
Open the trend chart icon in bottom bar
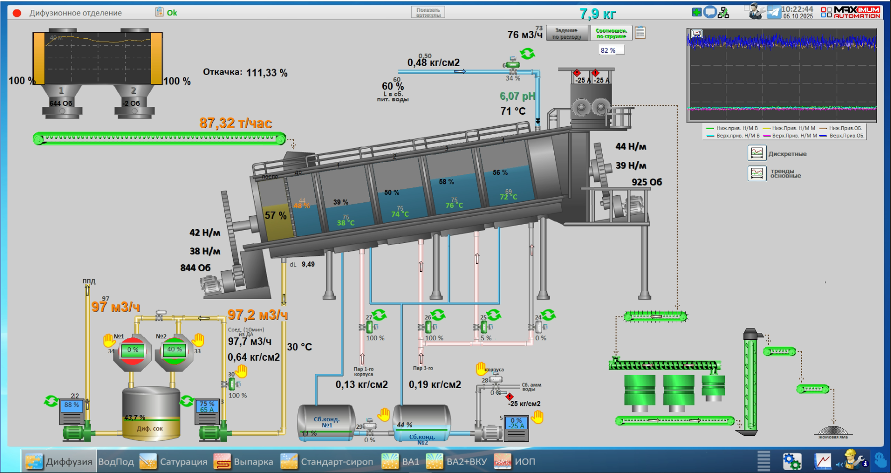click(822, 462)
